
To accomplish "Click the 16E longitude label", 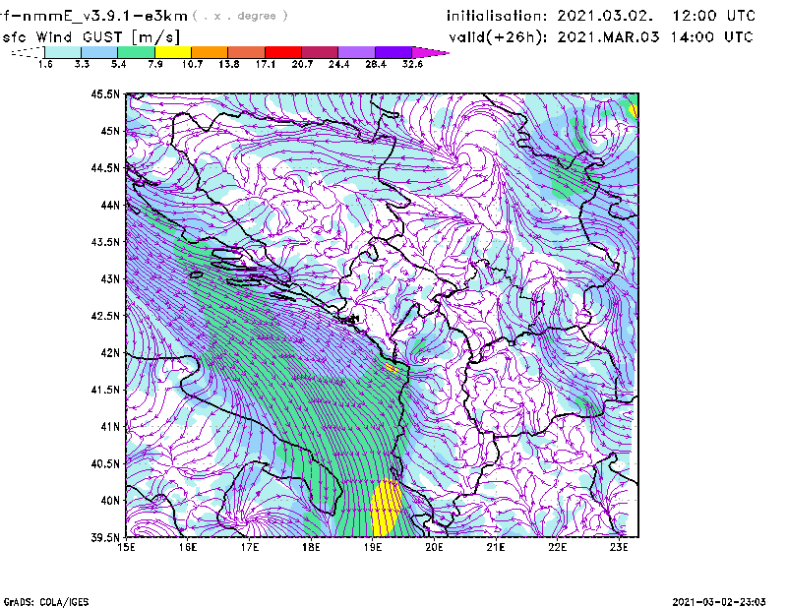I will click(188, 547).
